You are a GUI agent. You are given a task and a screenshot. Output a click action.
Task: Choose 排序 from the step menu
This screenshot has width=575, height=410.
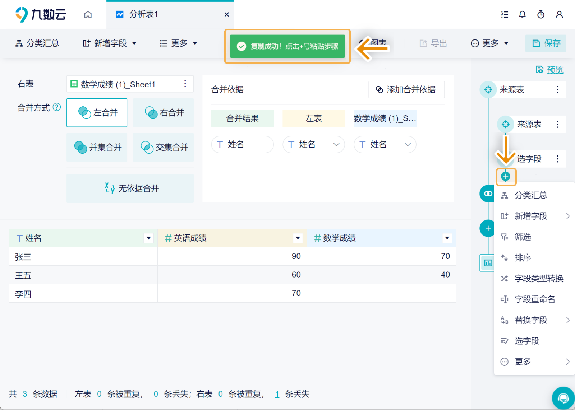(534, 258)
